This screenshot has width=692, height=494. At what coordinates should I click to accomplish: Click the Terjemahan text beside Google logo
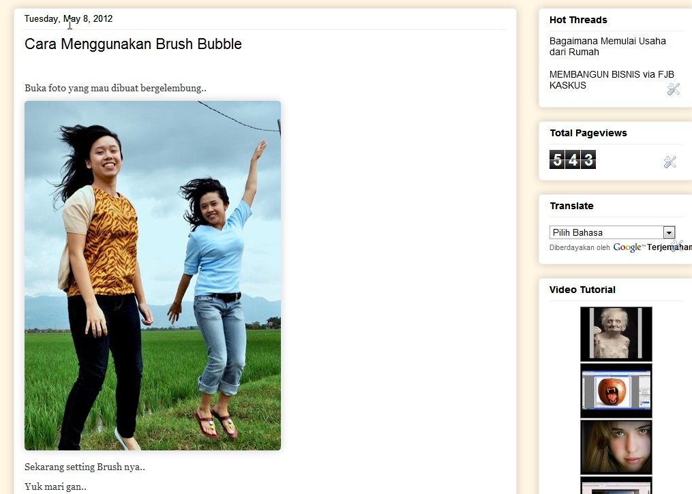669,247
